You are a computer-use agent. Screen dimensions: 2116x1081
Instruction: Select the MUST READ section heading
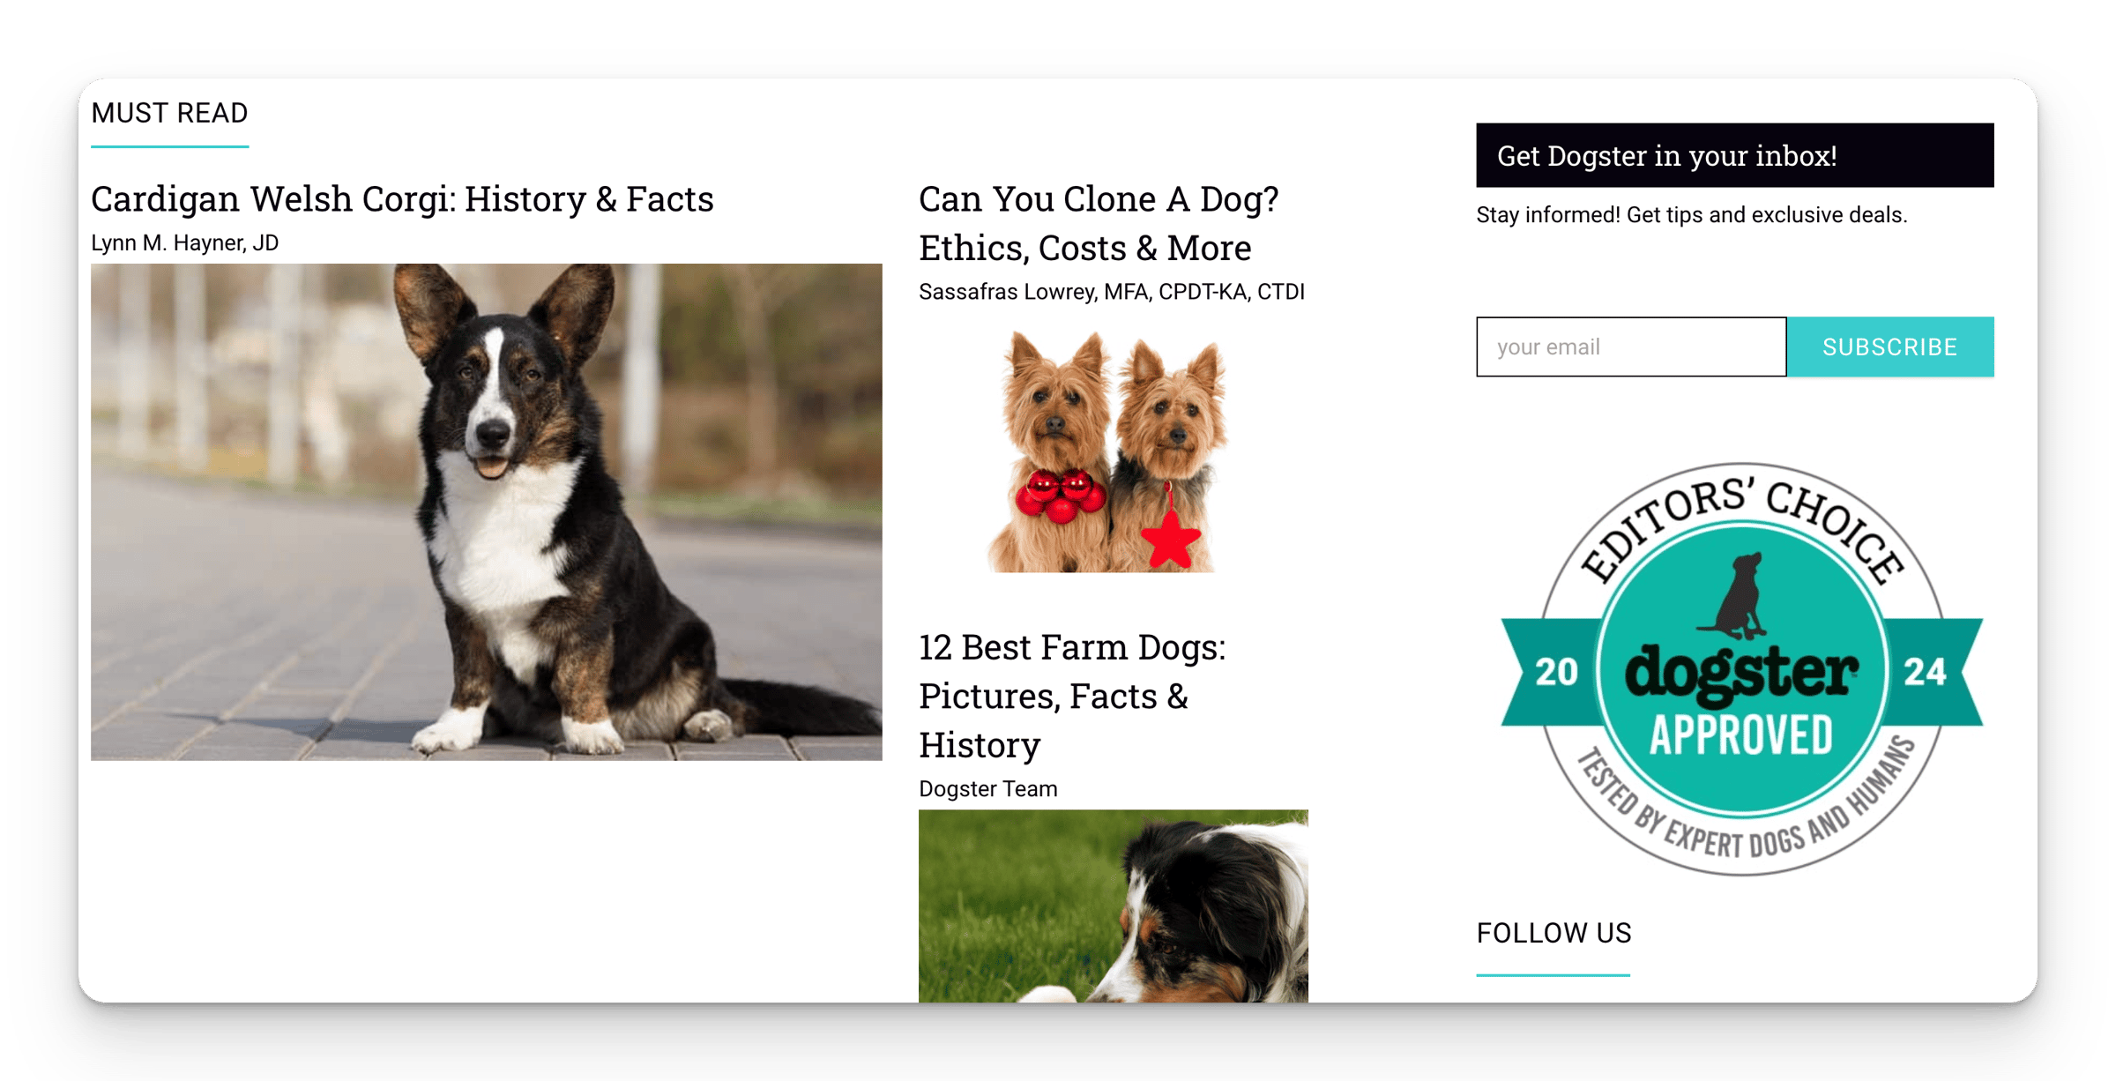click(169, 113)
